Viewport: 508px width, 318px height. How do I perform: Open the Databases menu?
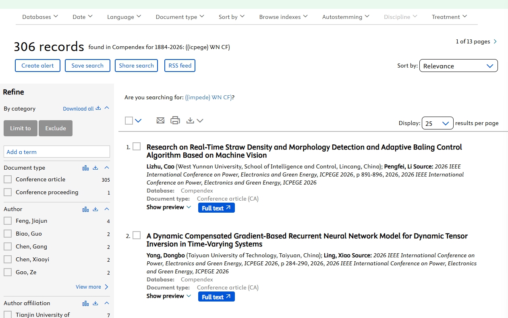(40, 16)
